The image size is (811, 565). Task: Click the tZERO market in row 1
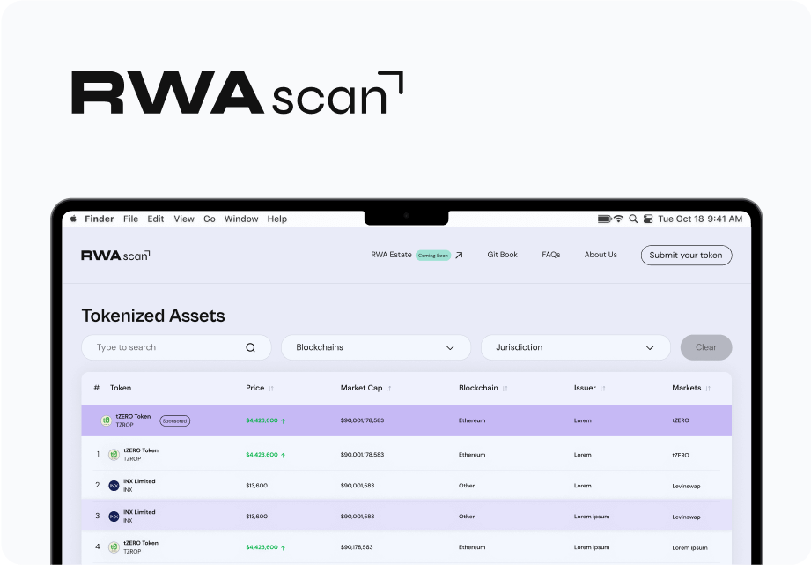tap(681, 455)
